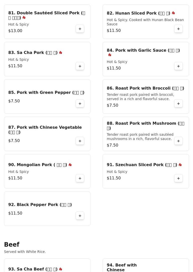Add Roast Pork with Broccoli to order
Image resolution: width=193 pixels, height=272 pixels.
point(178,104)
